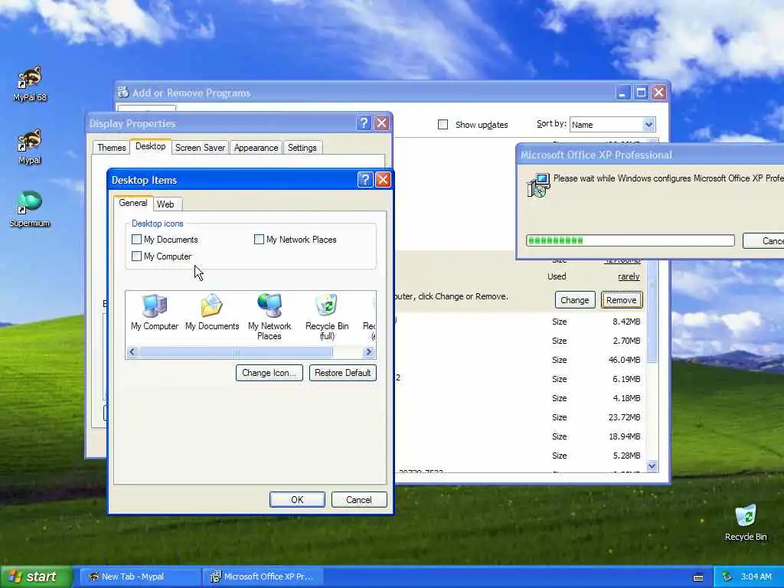The height and width of the screenshot is (588, 784).
Task: Switch to New Tab - Mypal taskbar button
Action: click(141, 577)
